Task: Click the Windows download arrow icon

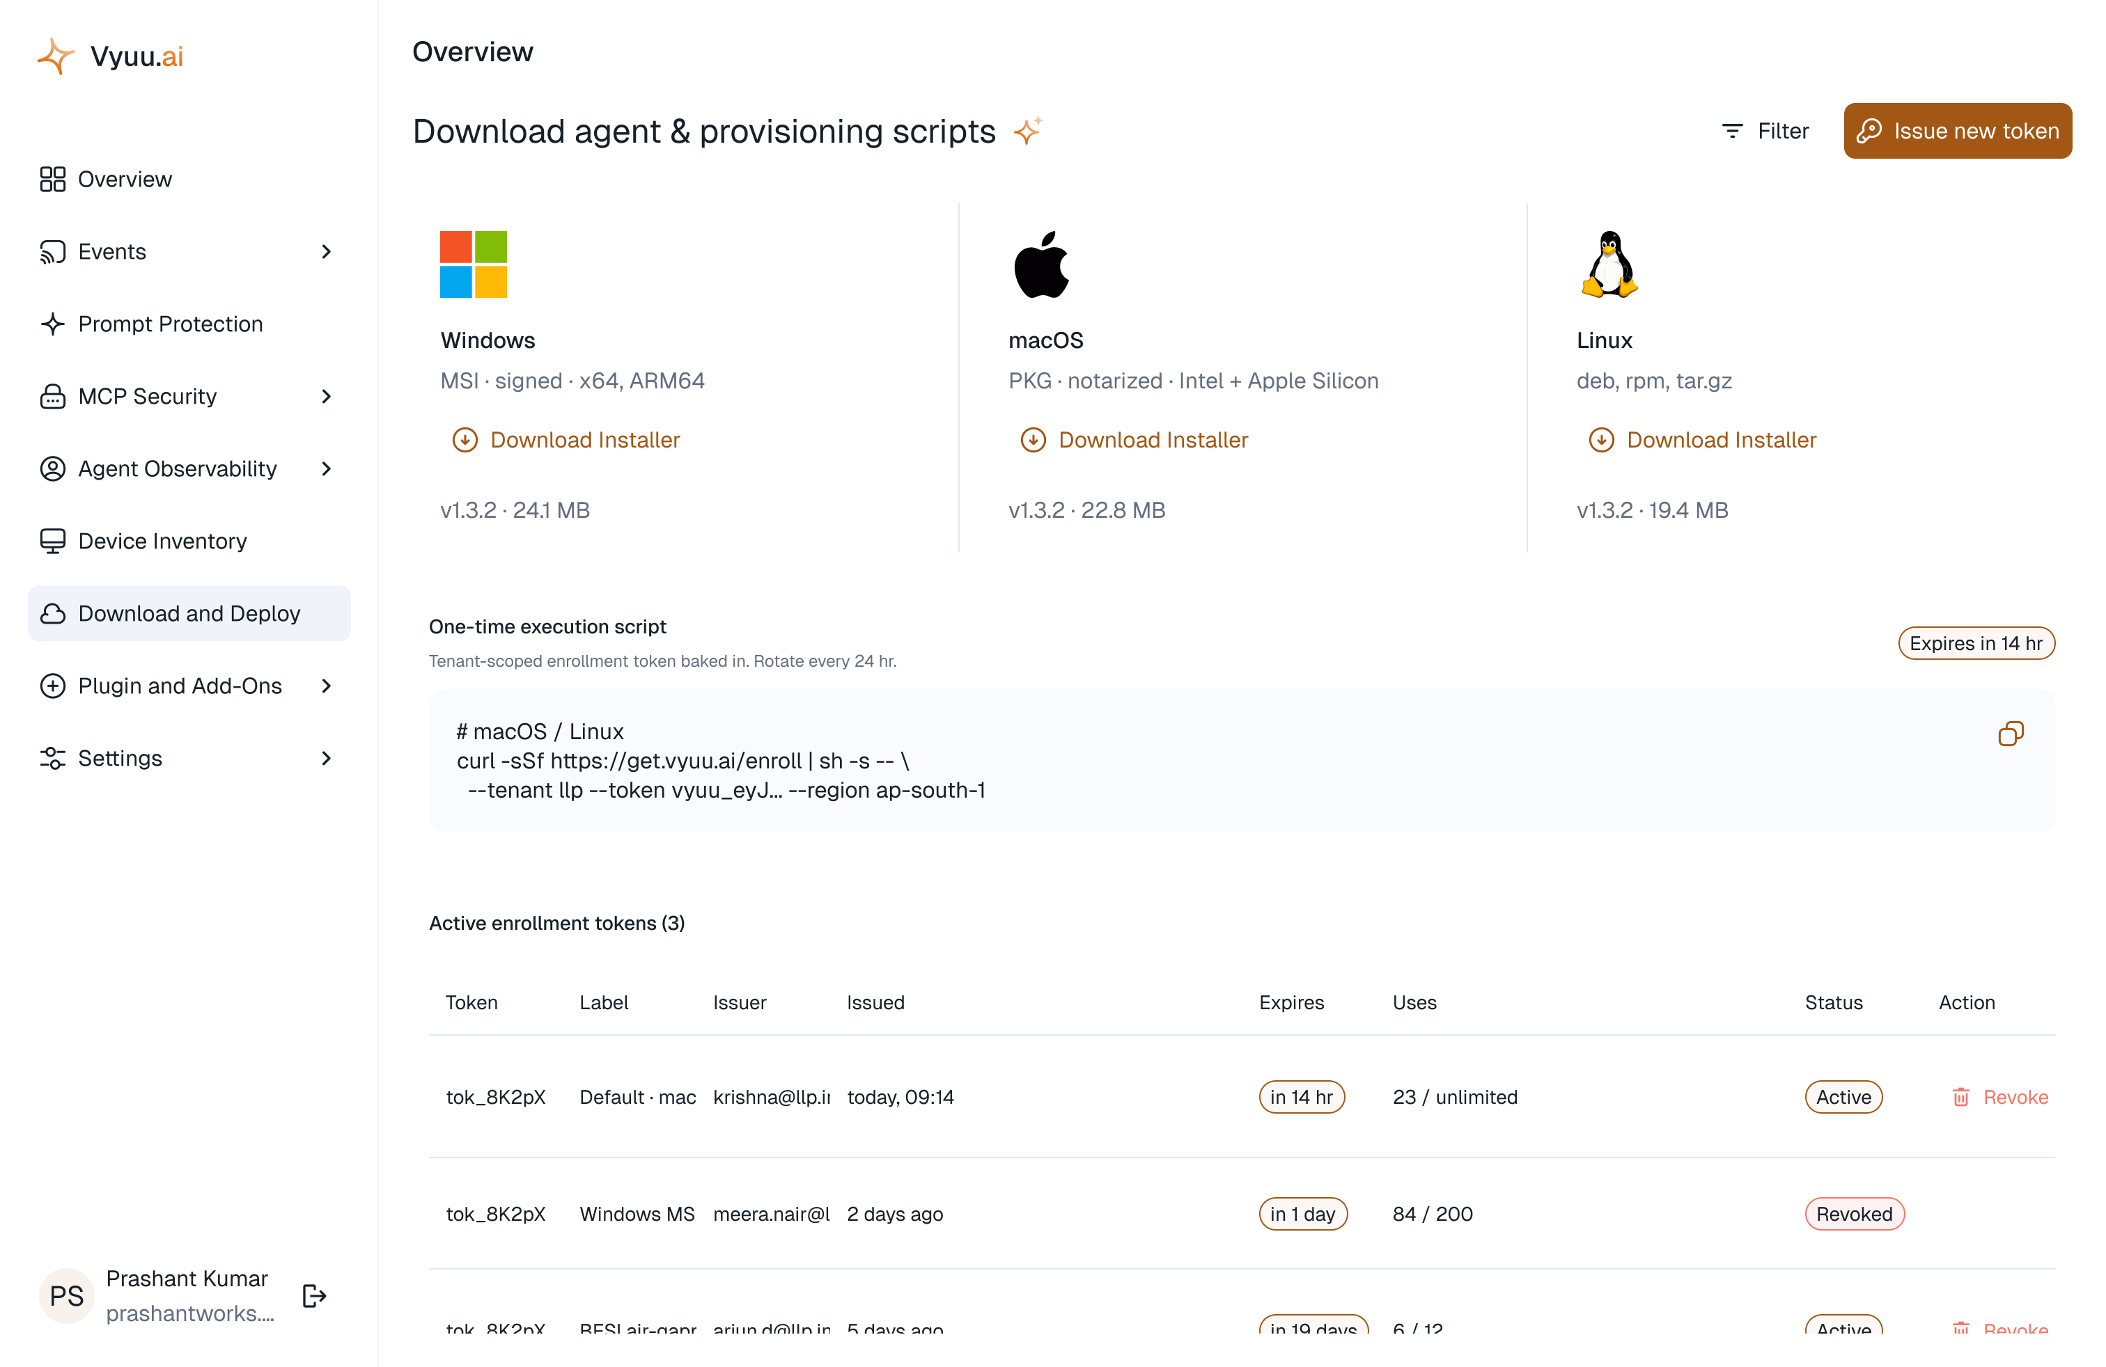Action: 465,441
